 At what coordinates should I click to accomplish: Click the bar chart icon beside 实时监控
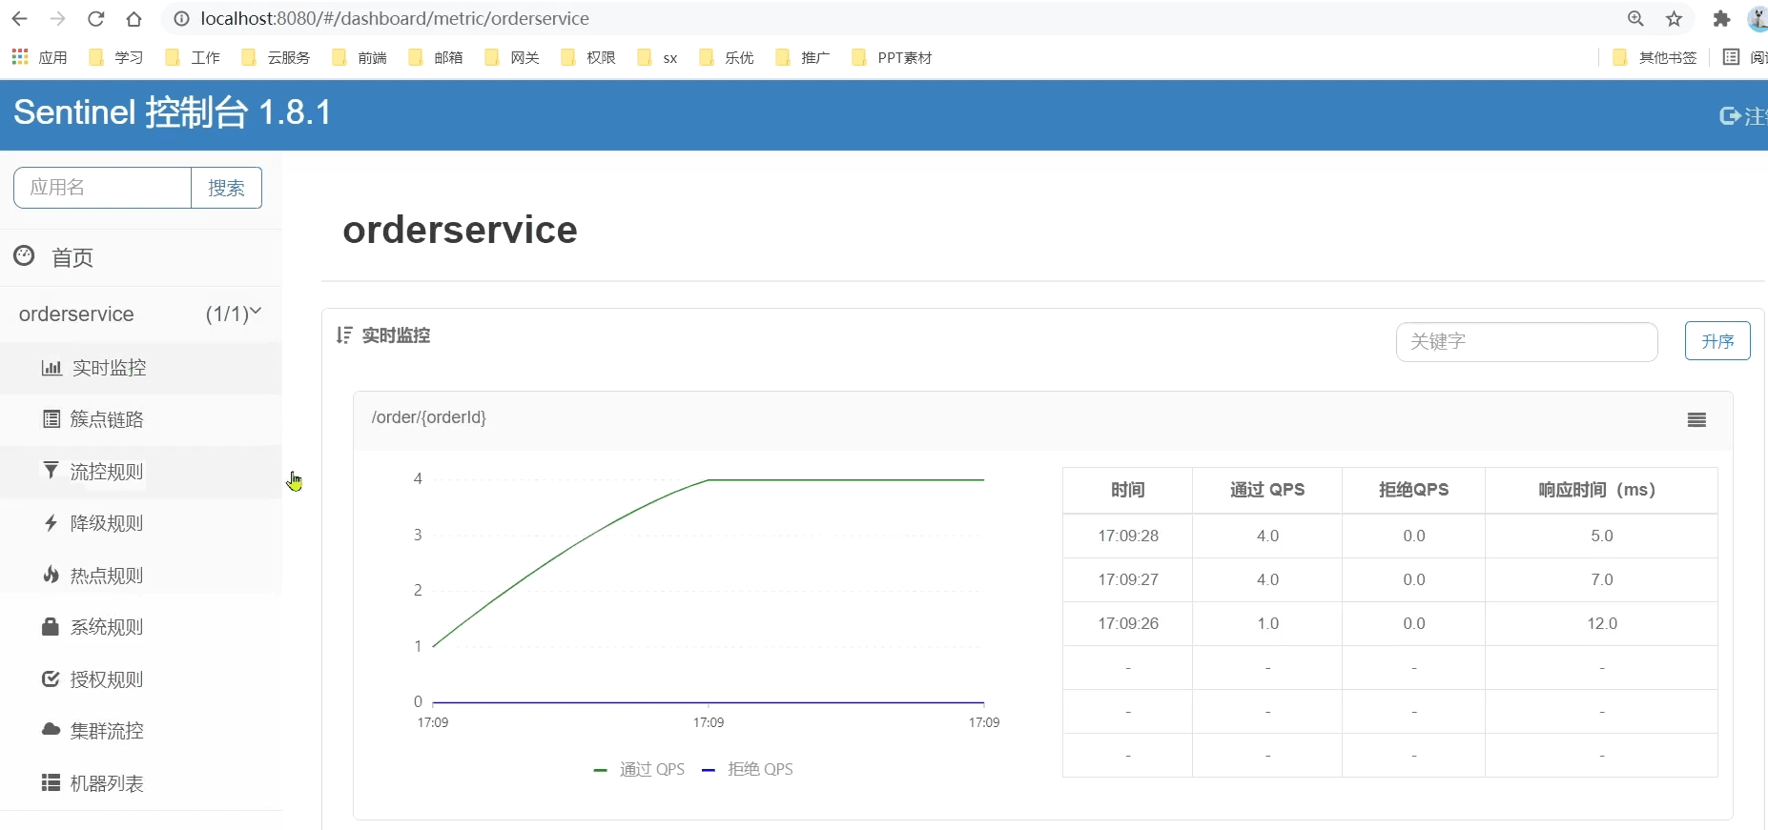(x=51, y=368)
